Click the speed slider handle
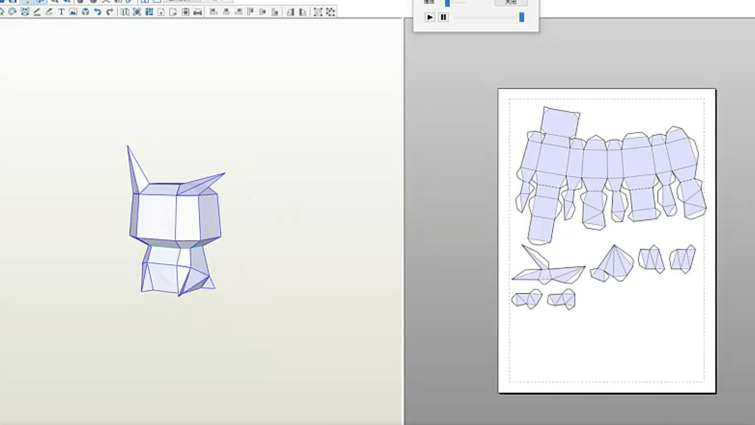Viewport: 755px width, 425px height. (447, 3)
